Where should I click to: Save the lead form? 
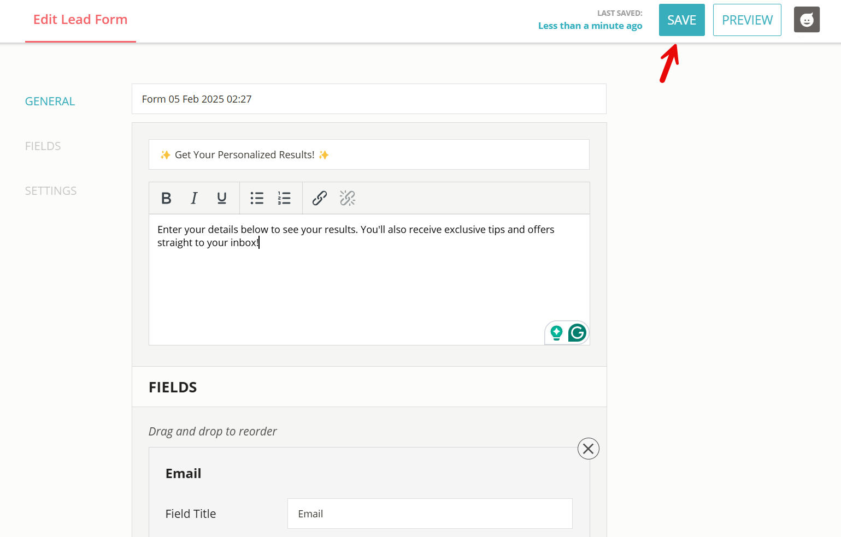click(x=681, y=20)
